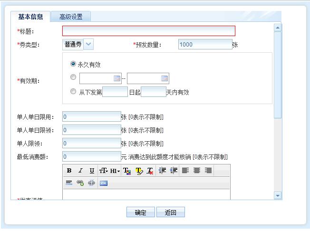The height and width of the screenshot is (231, 310).
Task: Choose the 从下发第 radio option
Action: click(x=73, y=92)
